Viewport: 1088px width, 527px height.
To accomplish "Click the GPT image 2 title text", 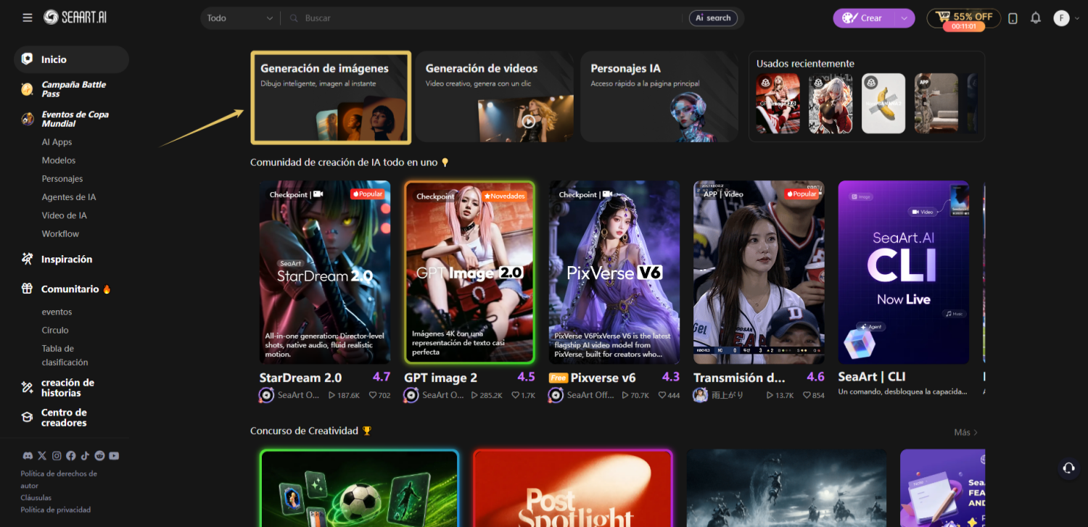I will [x=441, y=378].
